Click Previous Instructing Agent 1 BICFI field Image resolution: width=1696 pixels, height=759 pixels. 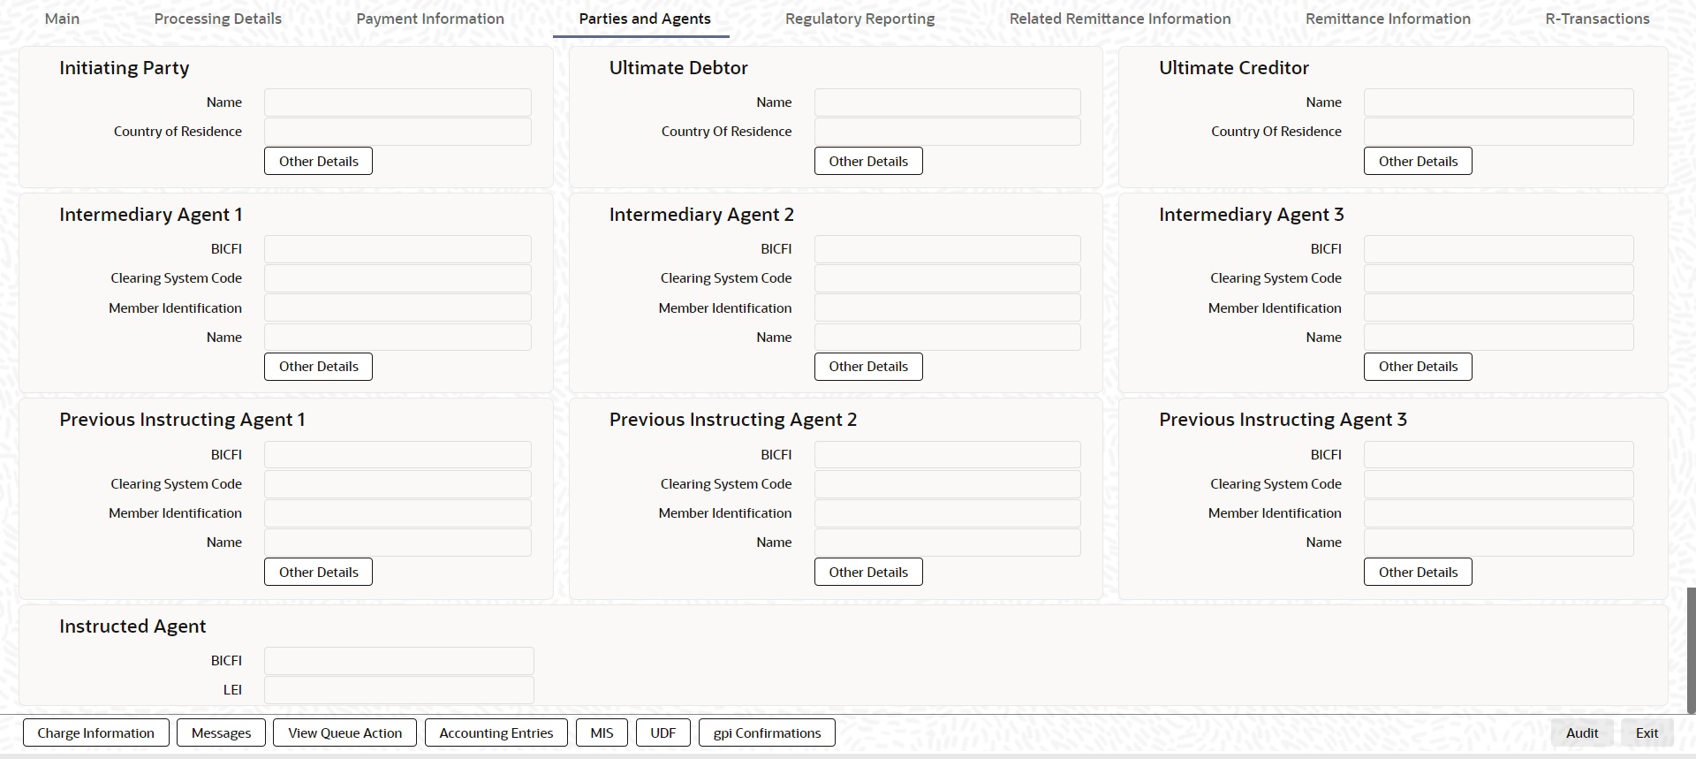397,455
